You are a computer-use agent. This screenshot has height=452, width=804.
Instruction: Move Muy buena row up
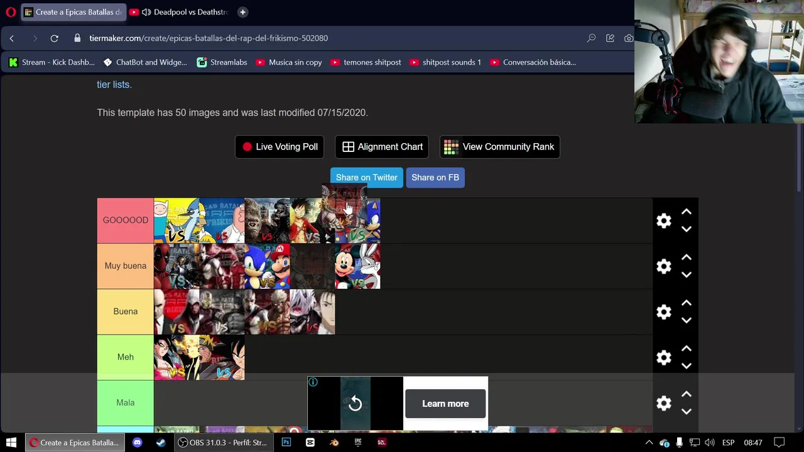687,257
